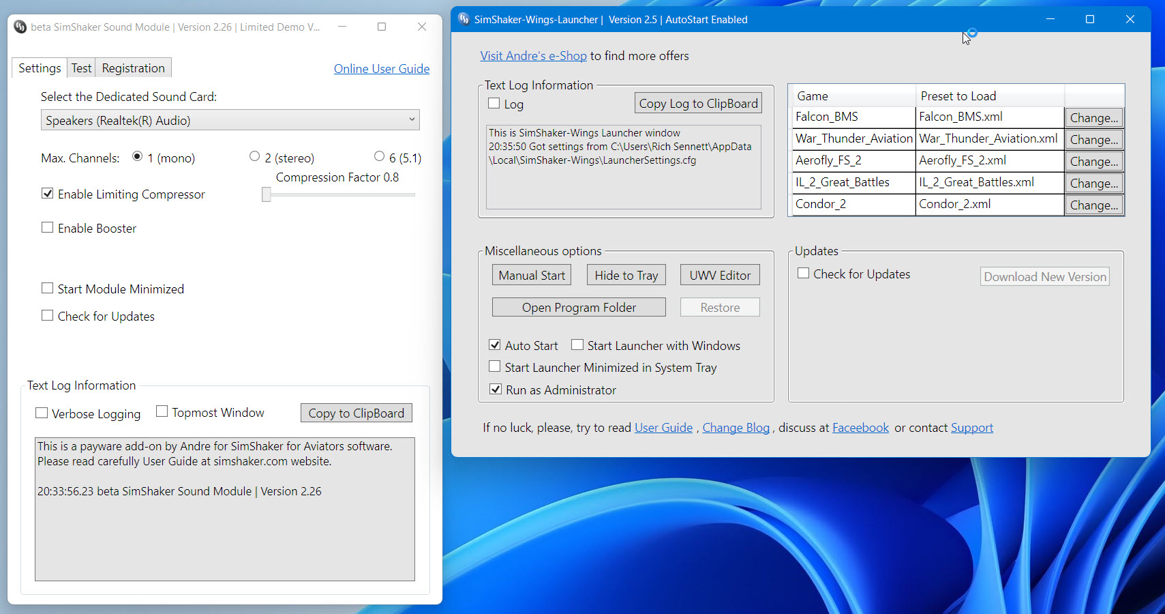Screen dimensions: 1165x614
Task: Click Change... for the Falcon_BMS row
Action: tap(1094, 118)
